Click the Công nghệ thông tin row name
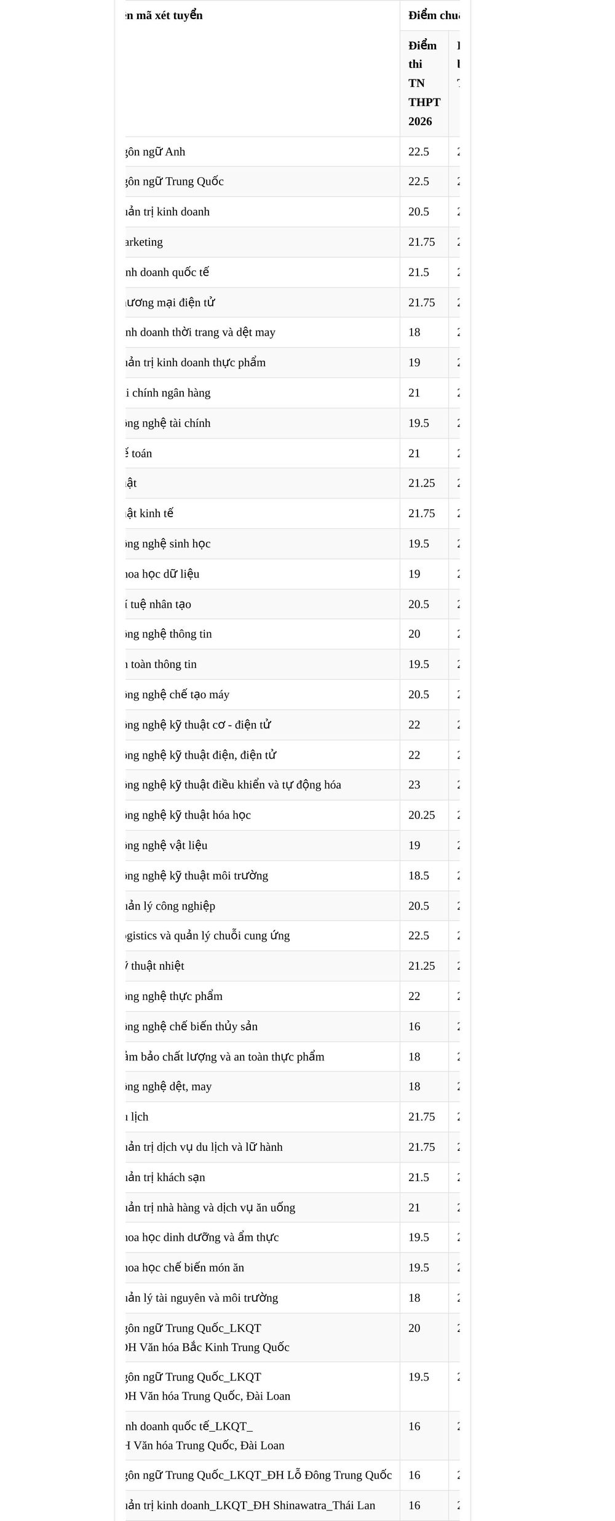615x1521 pixels. tap(169, 634)
